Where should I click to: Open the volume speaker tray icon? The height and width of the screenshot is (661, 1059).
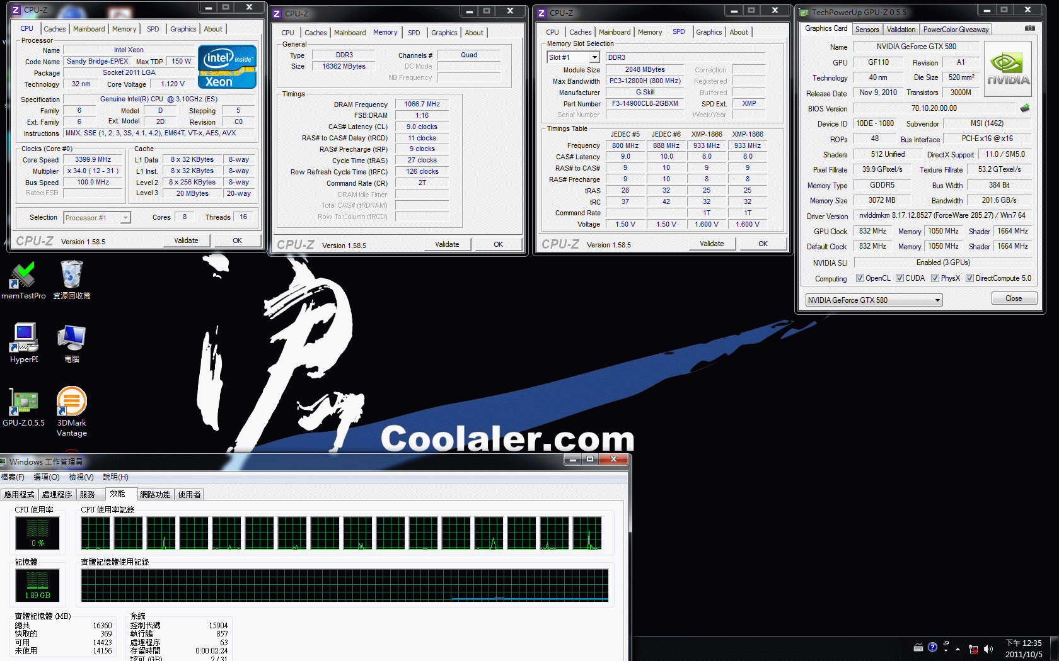(988, 648)
